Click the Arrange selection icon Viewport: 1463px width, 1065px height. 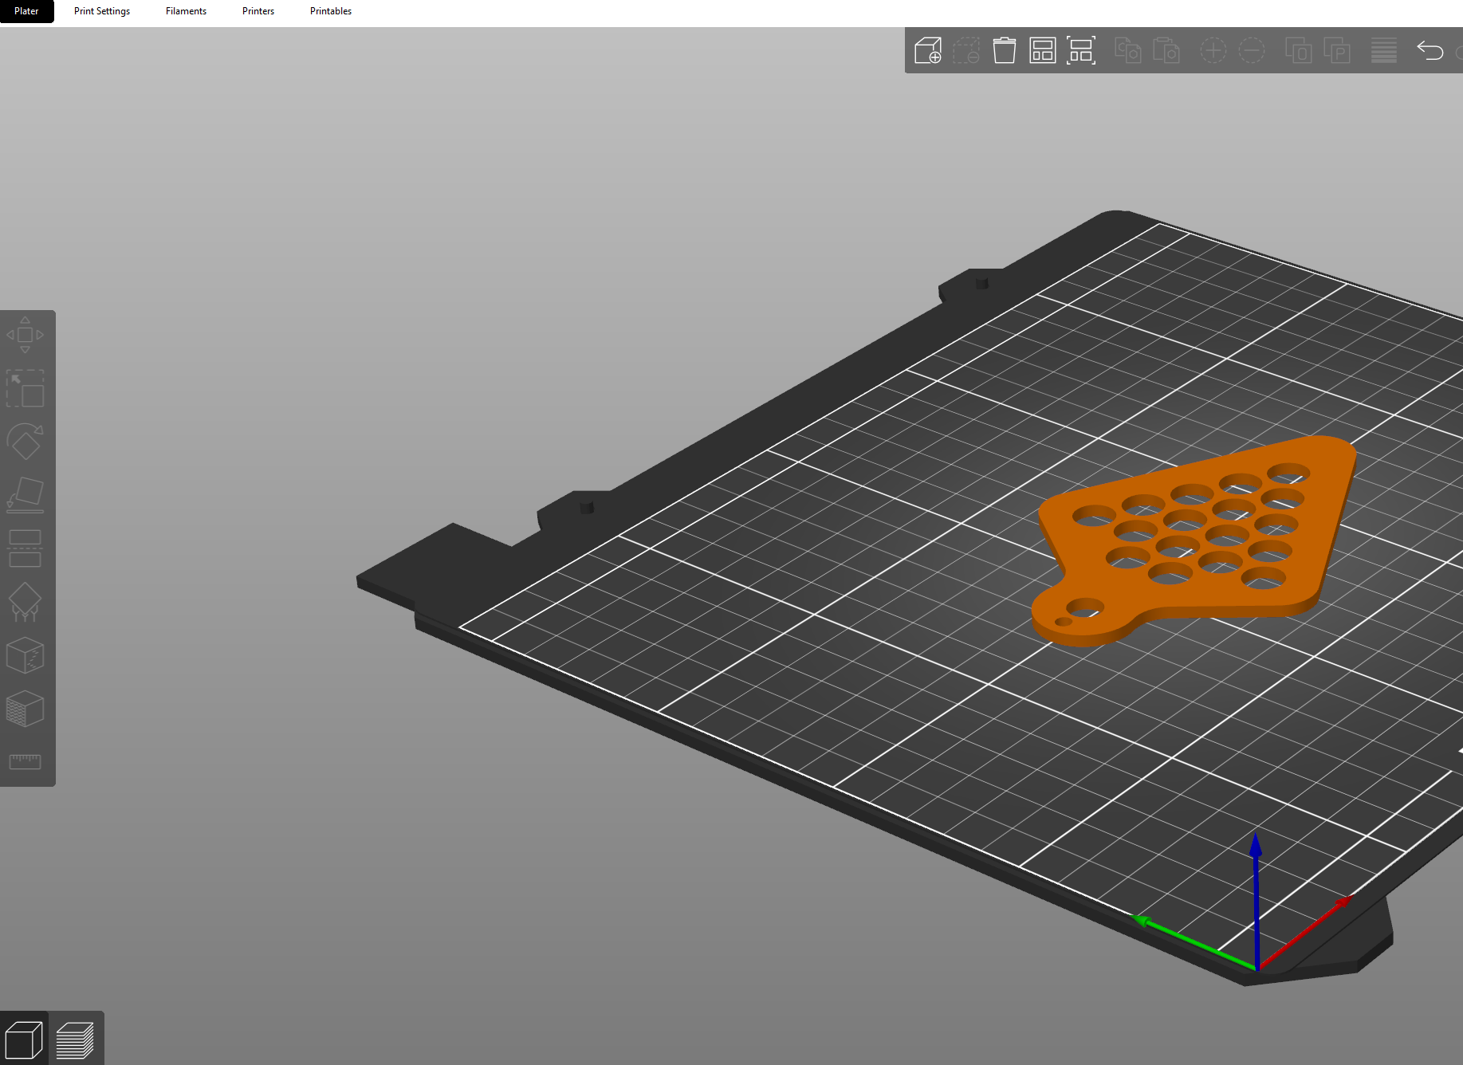pos(1080,51)
